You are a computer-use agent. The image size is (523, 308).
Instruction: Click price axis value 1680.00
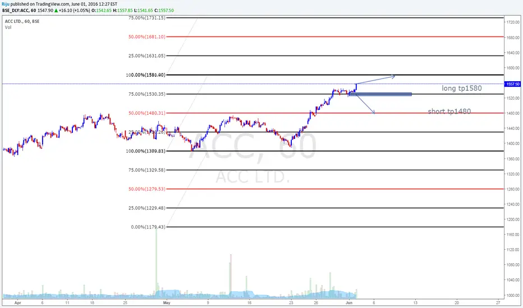point(513,38)
